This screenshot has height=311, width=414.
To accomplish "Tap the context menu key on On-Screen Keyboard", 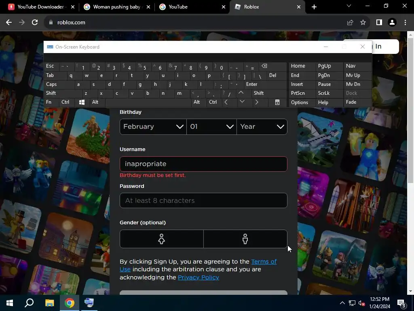I will [277, 102].
